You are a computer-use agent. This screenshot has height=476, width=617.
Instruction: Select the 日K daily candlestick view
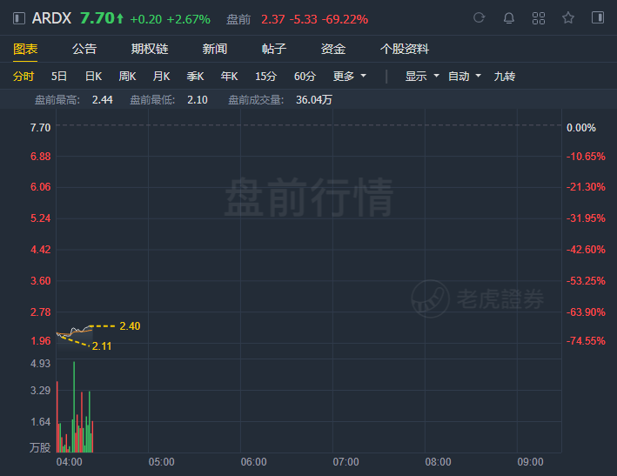[x=94, y=76]
